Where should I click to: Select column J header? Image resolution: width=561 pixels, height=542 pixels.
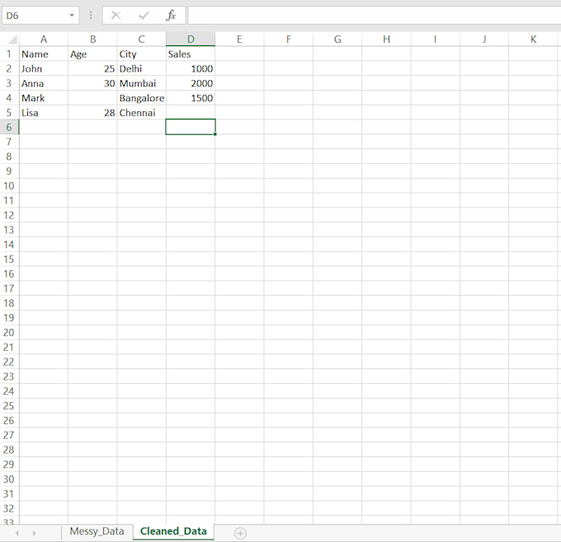484,39
